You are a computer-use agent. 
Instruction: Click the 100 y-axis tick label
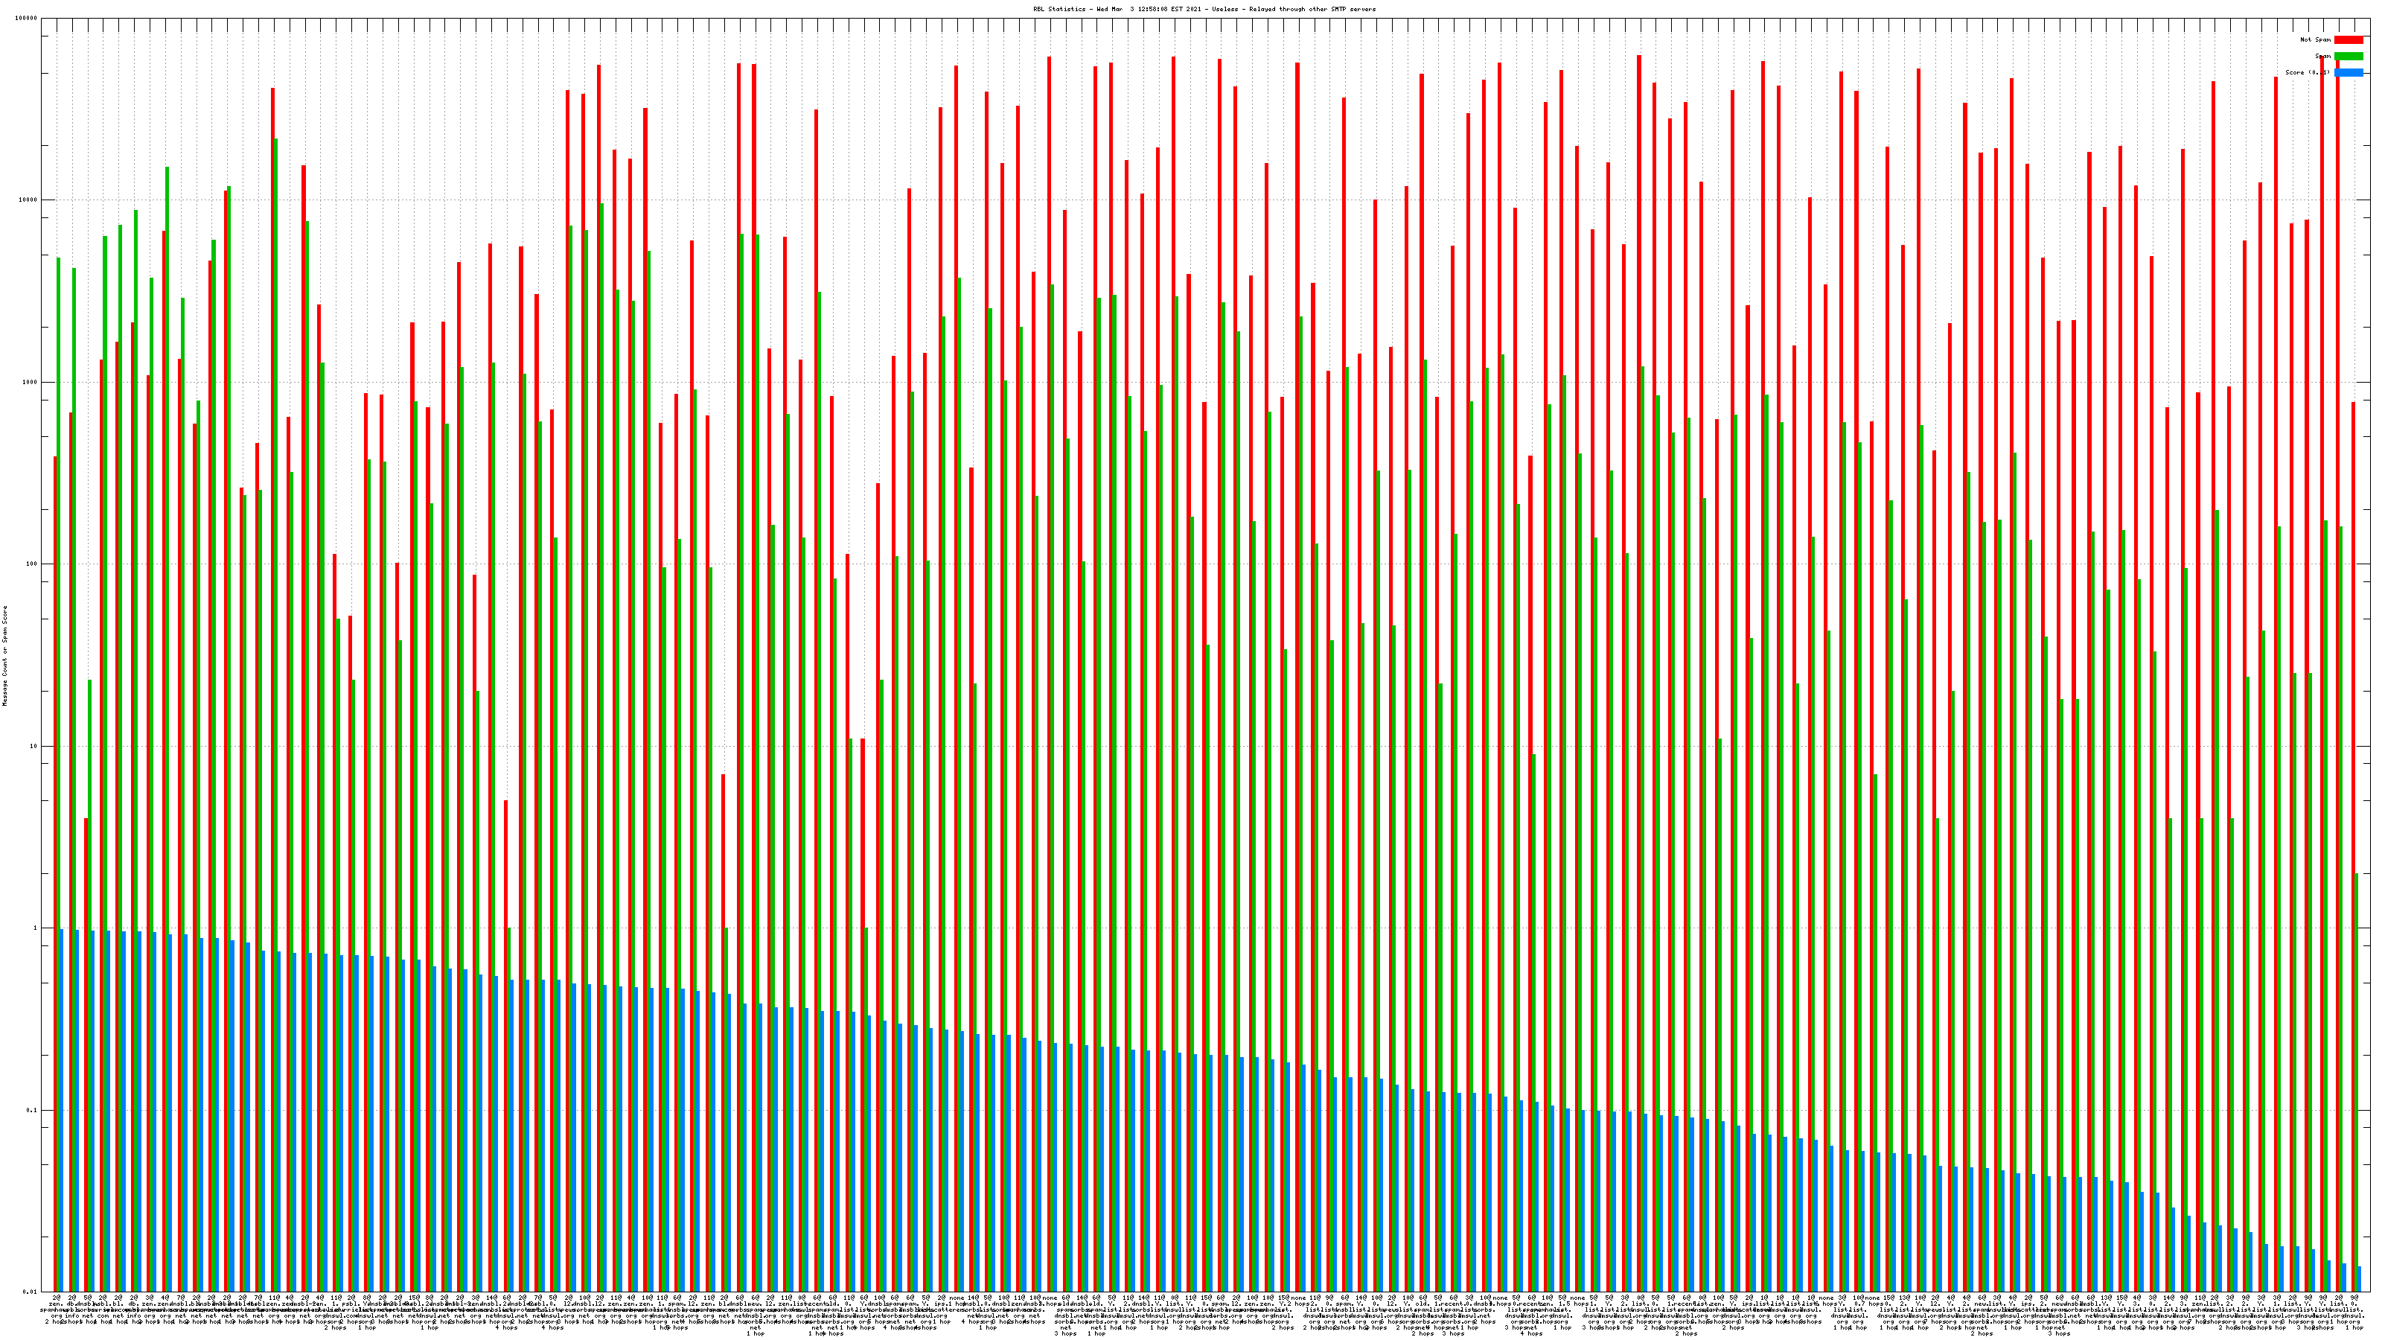32,564
